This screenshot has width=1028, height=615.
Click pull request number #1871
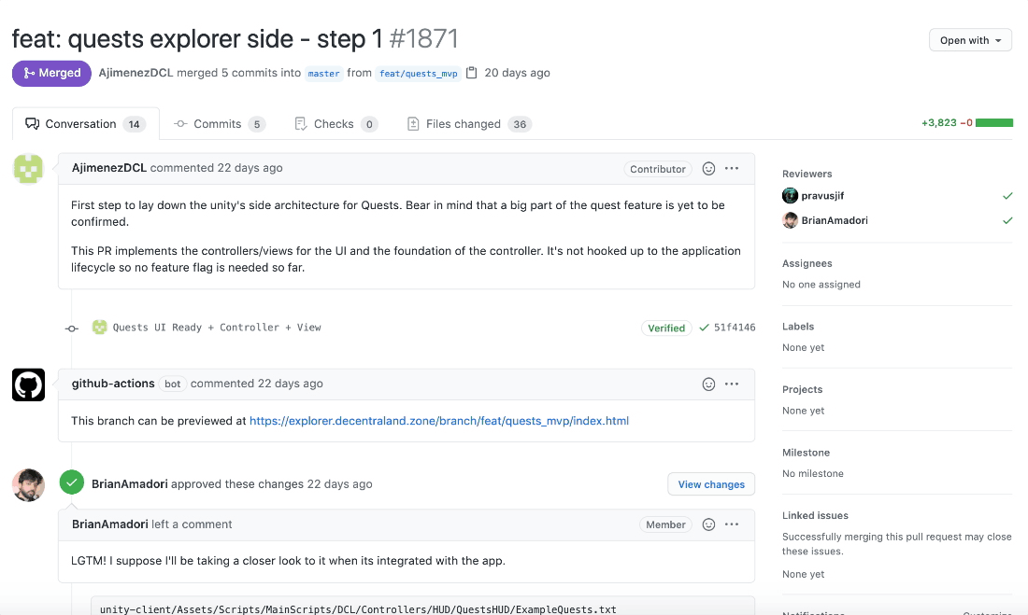[423, 38]
